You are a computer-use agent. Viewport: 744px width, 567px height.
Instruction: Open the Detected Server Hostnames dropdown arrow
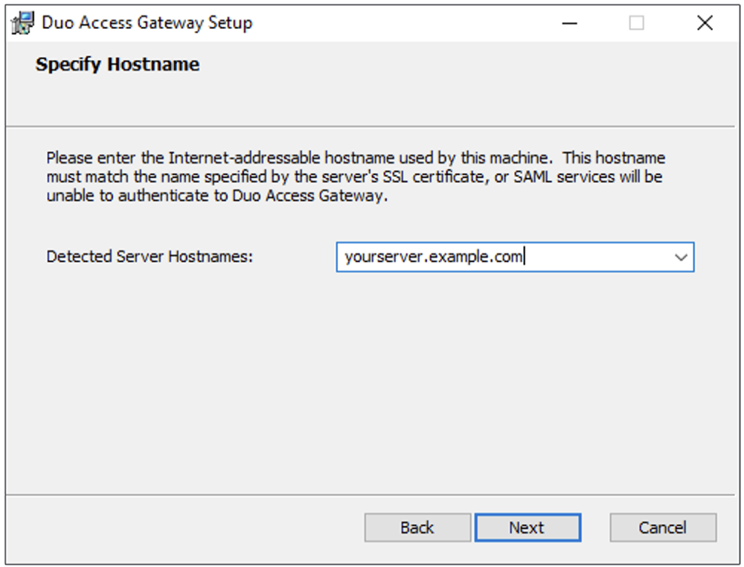click(x=681, y=257)
